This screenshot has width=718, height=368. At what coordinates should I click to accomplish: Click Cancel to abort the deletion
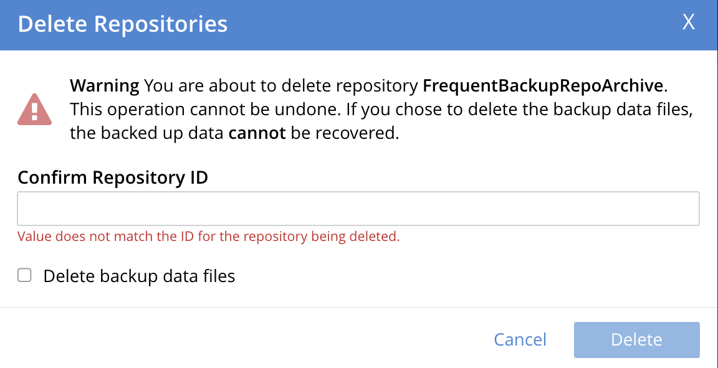tap(520, 339)
